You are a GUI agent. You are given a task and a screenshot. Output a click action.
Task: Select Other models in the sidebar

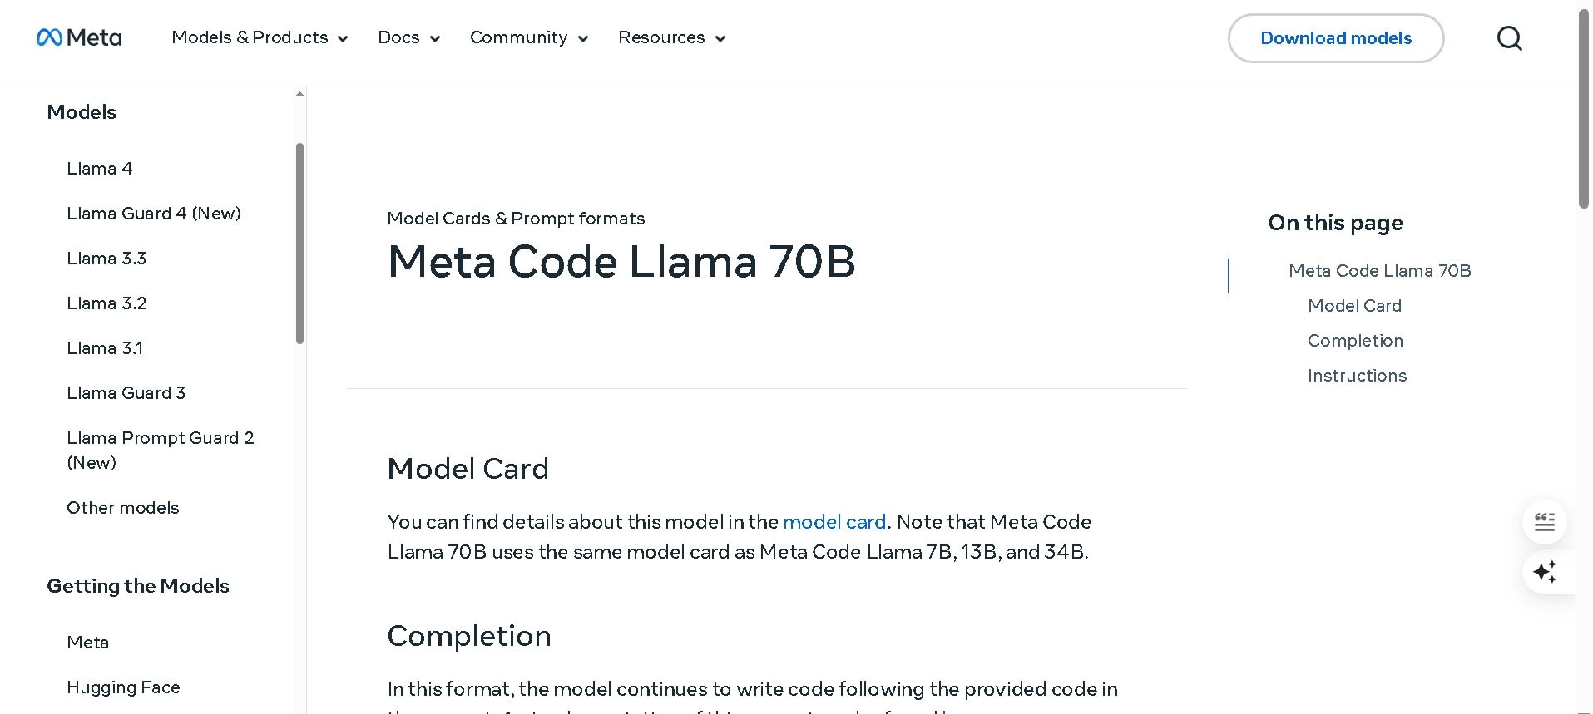coord(122,507)
